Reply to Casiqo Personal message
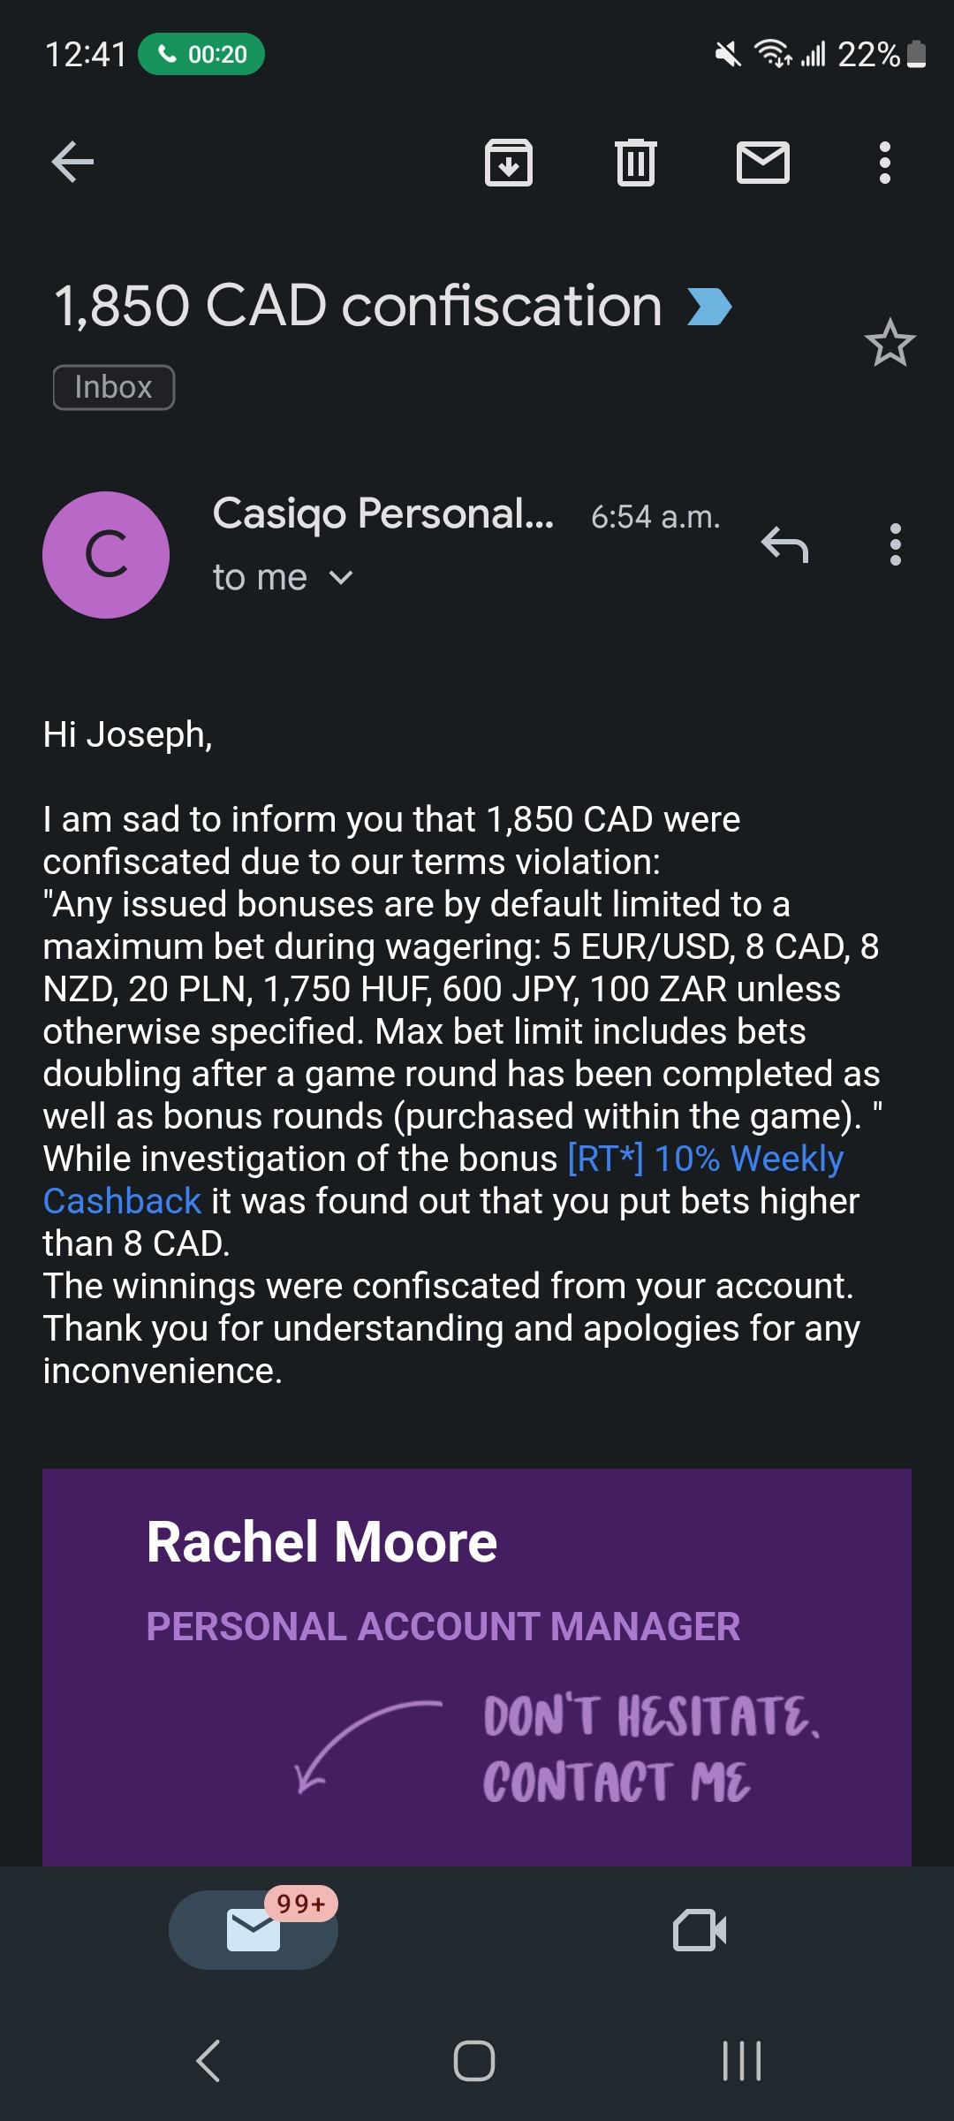 784,544
